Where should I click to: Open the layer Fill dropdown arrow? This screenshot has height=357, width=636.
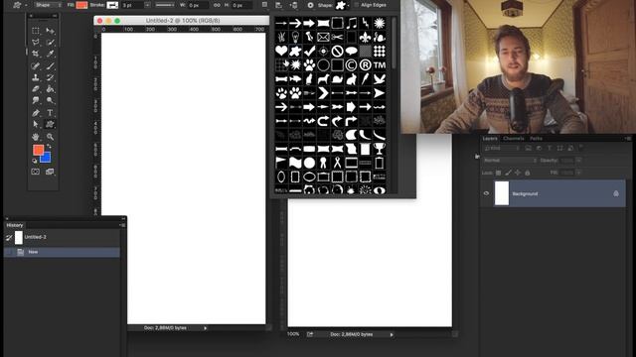[x=578, y=173]
